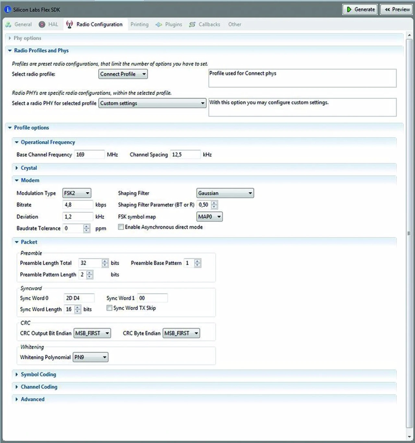
Task: Expand the Symbol Coding section
Action: click(x=17, y=375)
